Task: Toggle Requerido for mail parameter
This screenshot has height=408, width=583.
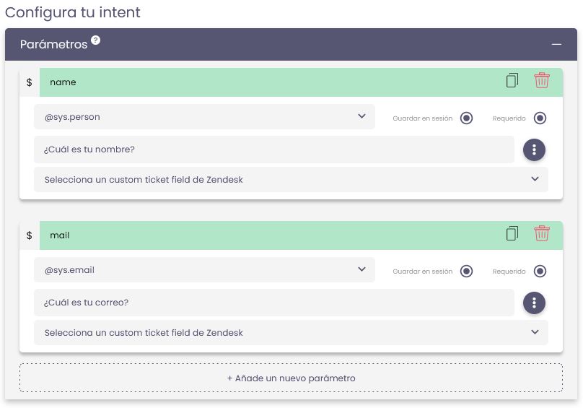Action: (x=540, y=272)
